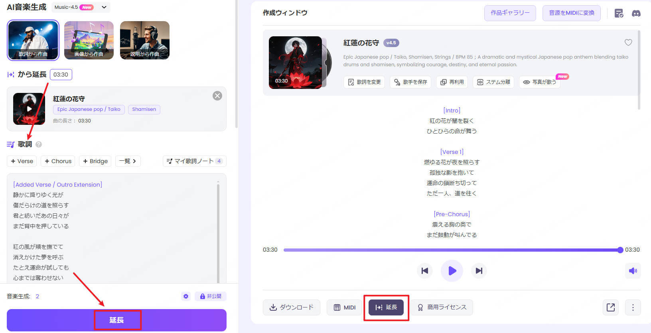Click the large purple 延長 button

pos(116,320)
